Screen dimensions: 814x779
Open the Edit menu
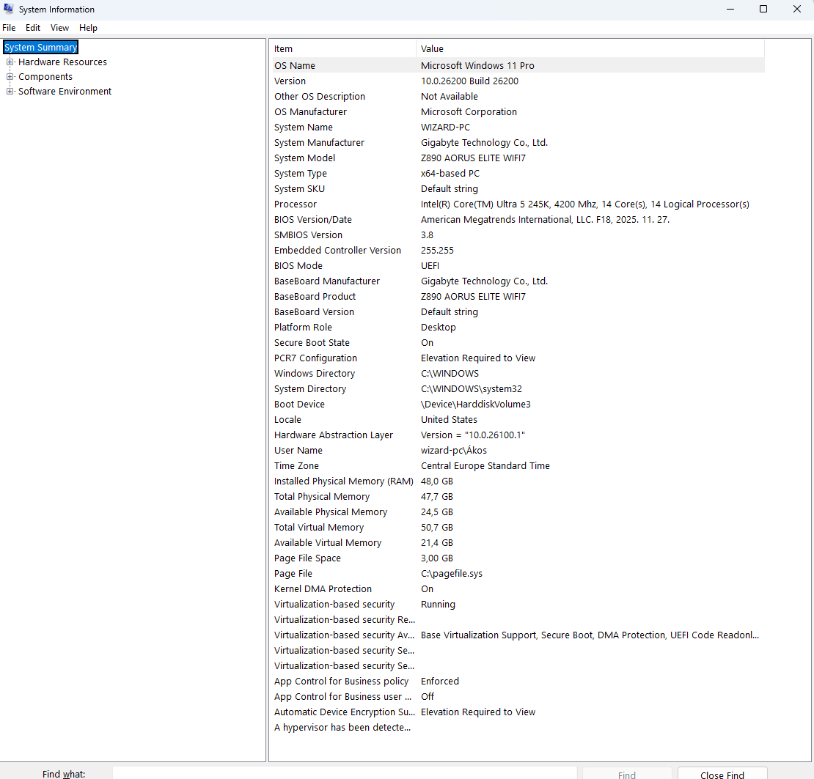click(x=33, y=28)
